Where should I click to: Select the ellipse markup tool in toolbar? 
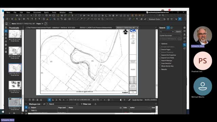pyautogui.click(x=99, y=19)
